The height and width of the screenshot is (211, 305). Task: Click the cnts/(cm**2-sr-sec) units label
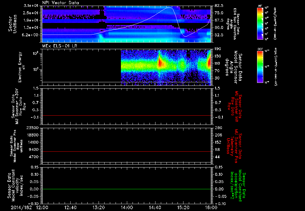pos(275,23)
